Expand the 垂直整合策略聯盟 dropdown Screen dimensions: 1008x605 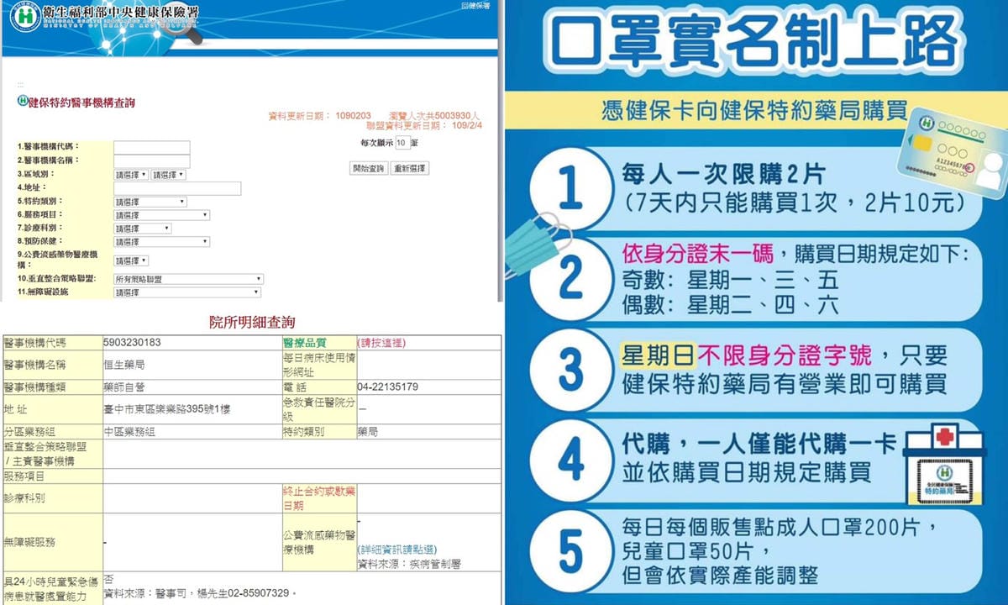[188, 279]
